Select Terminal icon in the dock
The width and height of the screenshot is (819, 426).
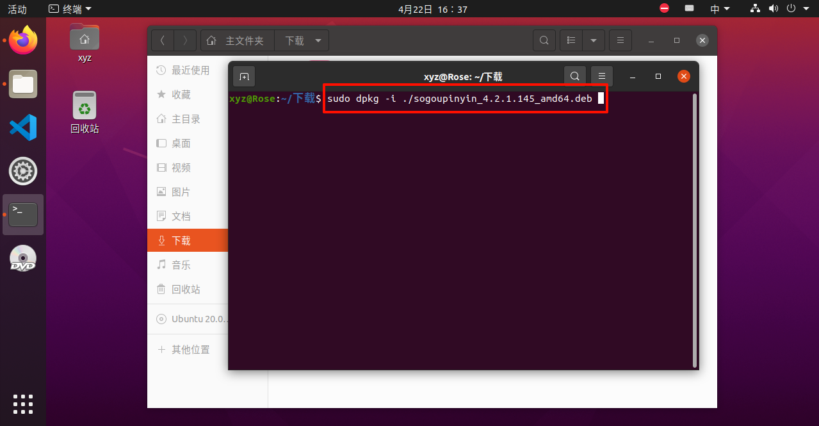(x=23, y=215)
